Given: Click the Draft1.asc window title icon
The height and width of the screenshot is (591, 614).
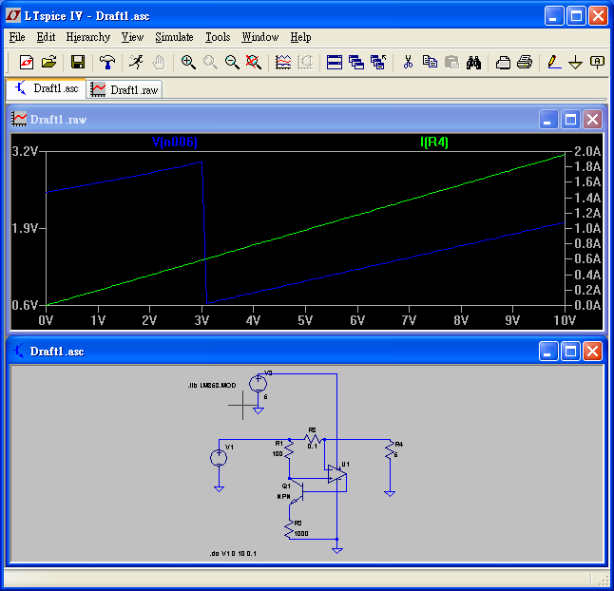Looking at the screenshot, I should pos(19,351).
